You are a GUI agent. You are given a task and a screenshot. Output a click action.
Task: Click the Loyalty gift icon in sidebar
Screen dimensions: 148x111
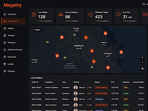click(5, 64)
